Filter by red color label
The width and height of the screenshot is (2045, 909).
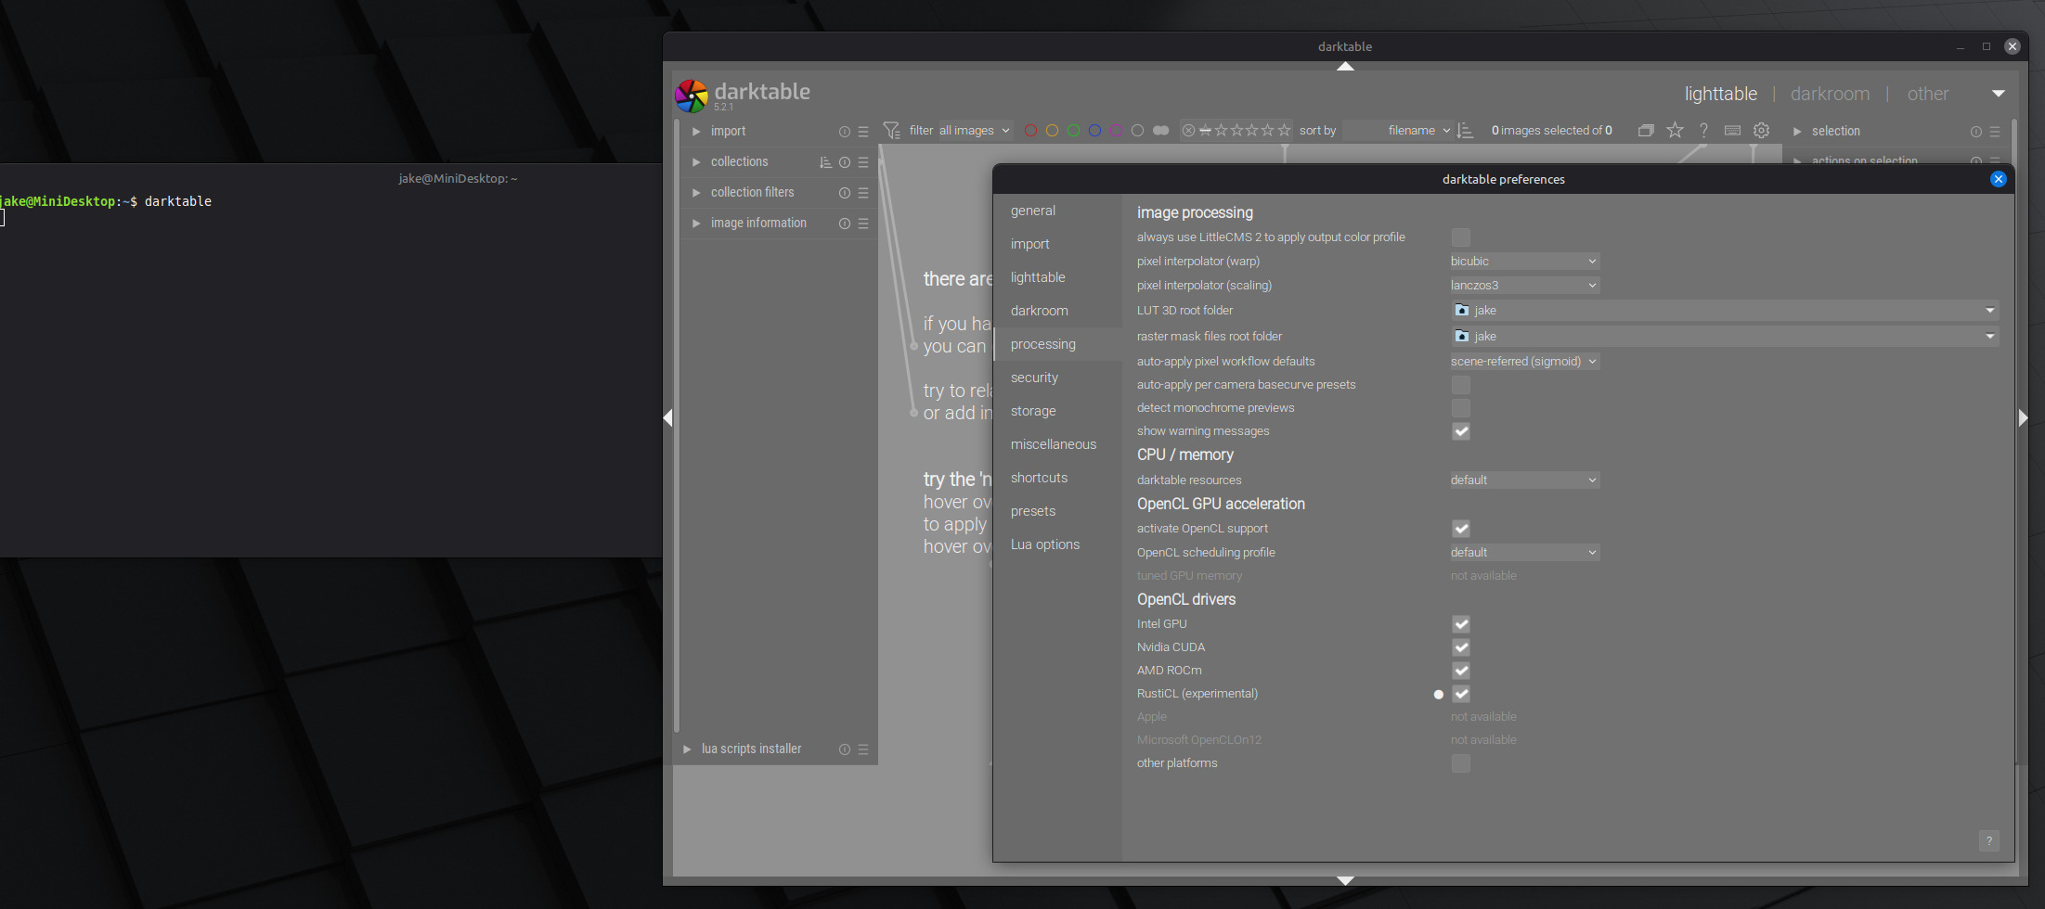[1030, 131]
